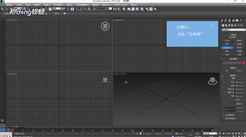Select the Cameras category icon
Viewport: 246px width, 137px height.
(232, 25)
